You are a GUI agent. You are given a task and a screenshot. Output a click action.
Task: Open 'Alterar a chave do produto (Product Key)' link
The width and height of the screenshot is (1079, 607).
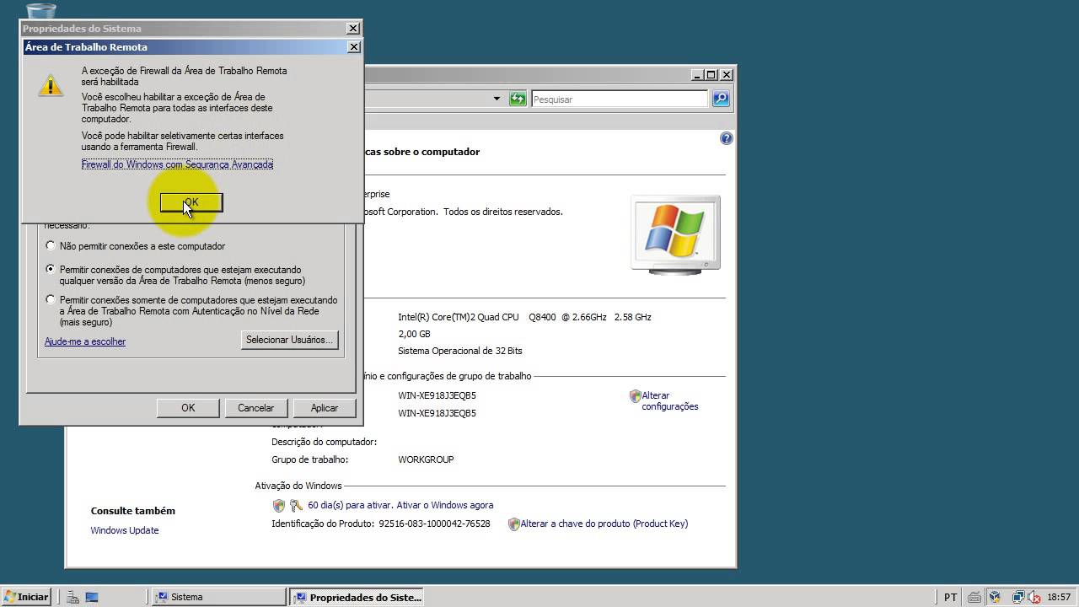pos(604,524)
